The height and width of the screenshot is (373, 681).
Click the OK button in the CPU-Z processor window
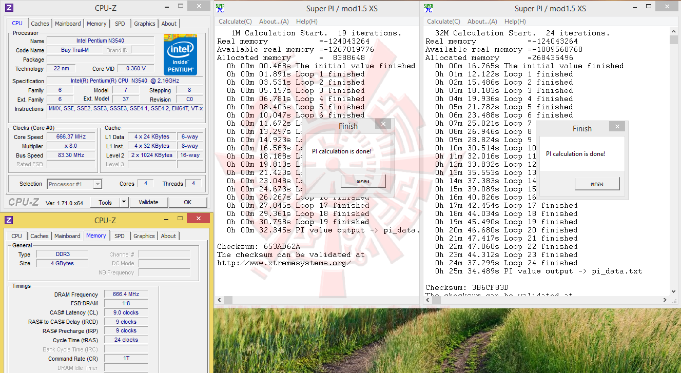point(188,202)
